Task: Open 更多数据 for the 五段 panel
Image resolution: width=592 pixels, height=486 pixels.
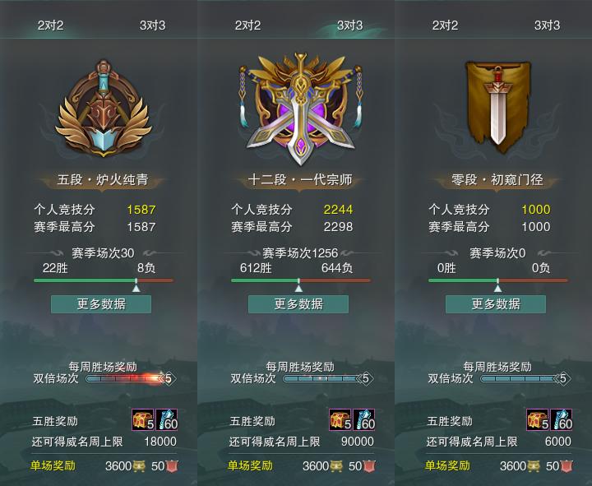Action: pos(101,304)
